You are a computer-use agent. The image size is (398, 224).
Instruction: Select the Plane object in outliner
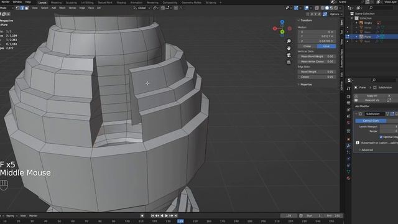click(368, 37)
